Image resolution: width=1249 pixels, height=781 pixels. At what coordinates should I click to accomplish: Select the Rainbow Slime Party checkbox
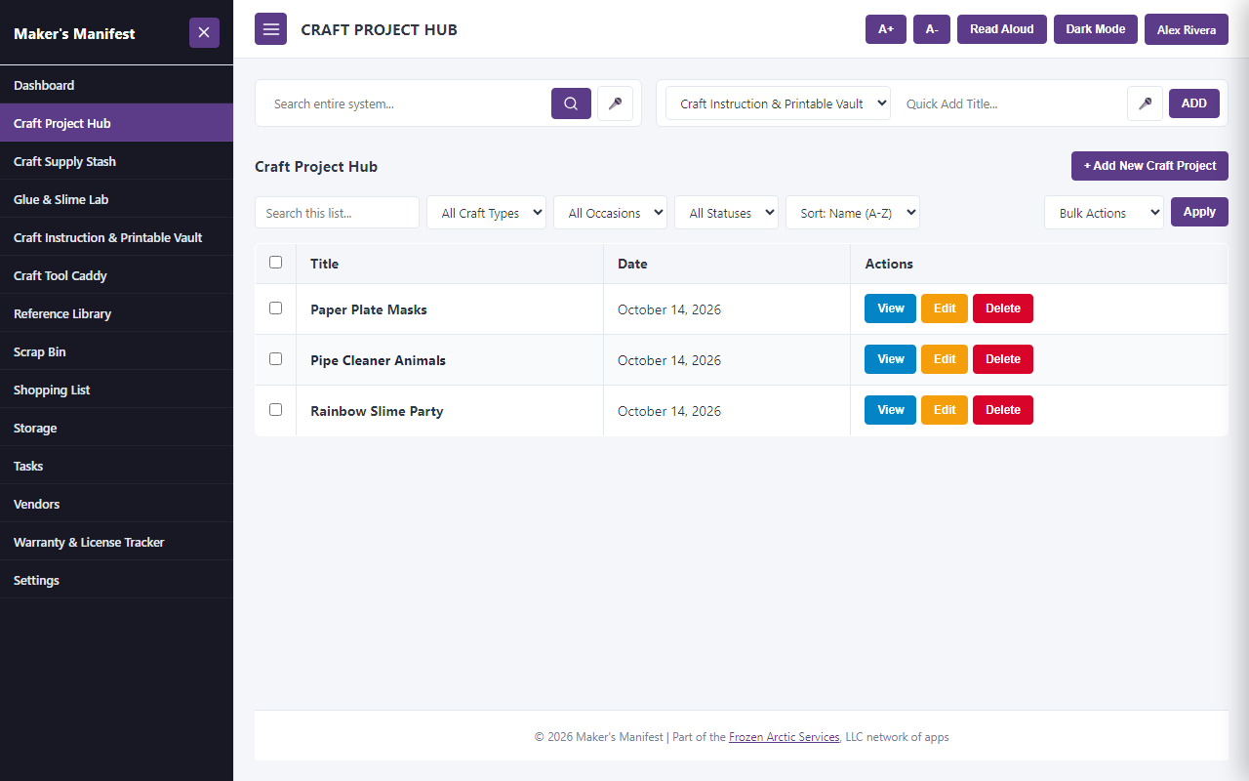275,410
